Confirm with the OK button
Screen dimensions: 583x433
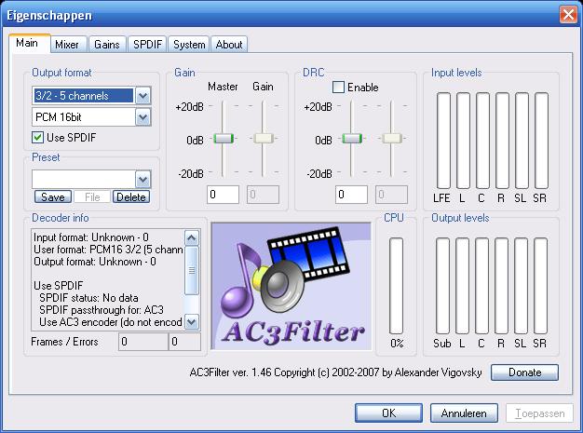(x=388, y=412)
